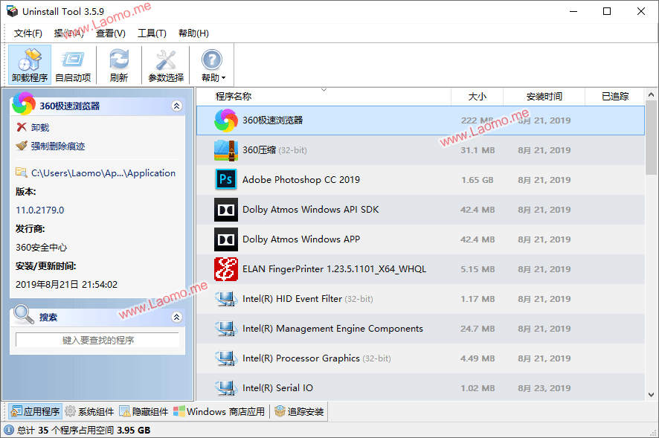Screen dimensions: 659x438
Task: Sort by 已追踪 column header
Action: (x=615, y=96)
